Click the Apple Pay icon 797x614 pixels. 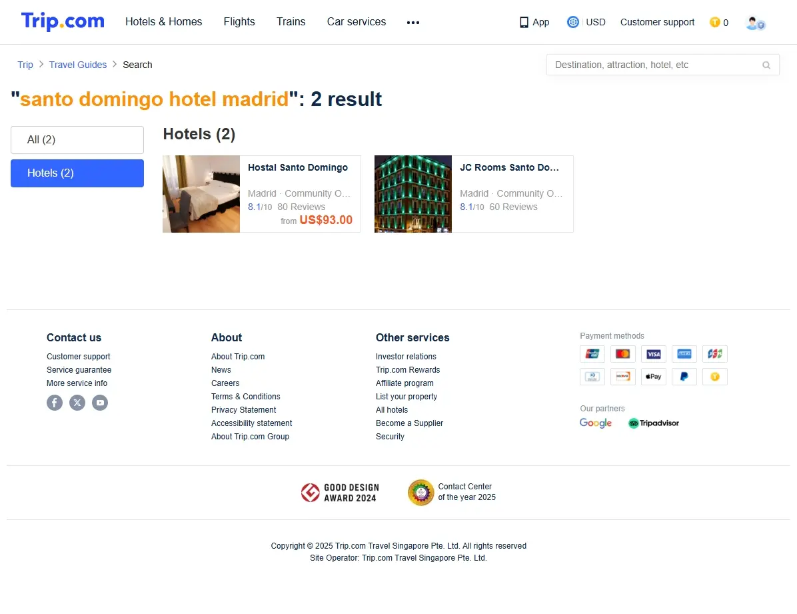(x=654, y=377)
